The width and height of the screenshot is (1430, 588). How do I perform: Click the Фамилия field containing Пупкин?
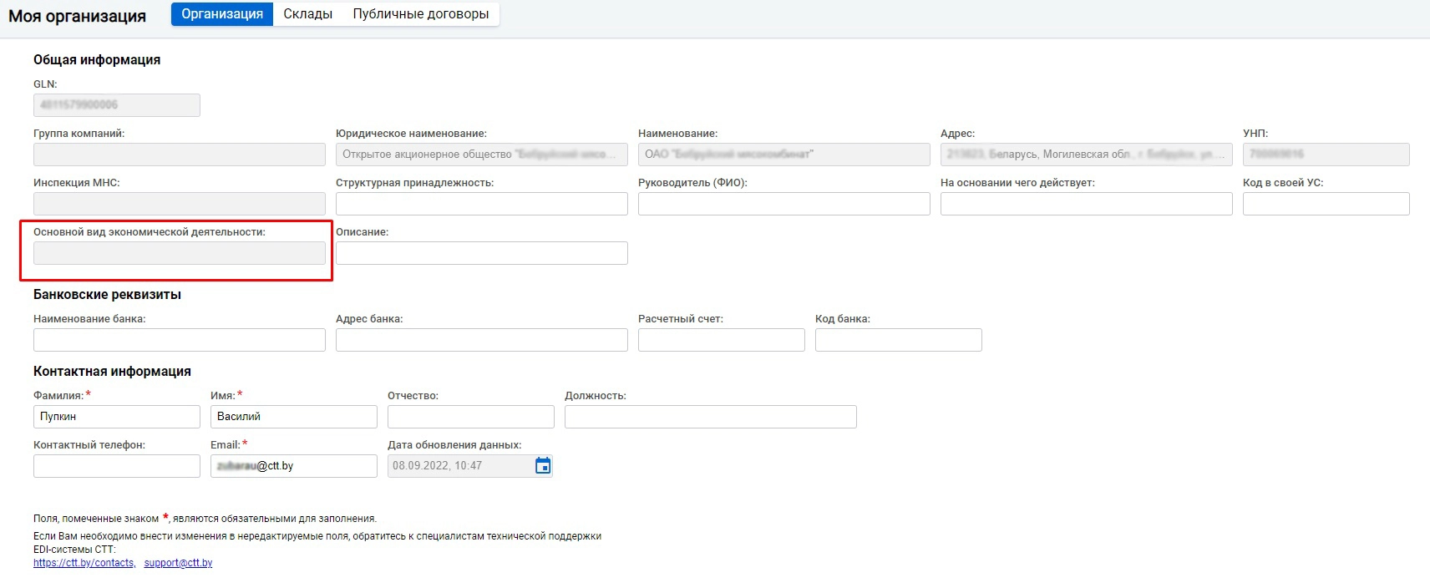pos(117,417)
